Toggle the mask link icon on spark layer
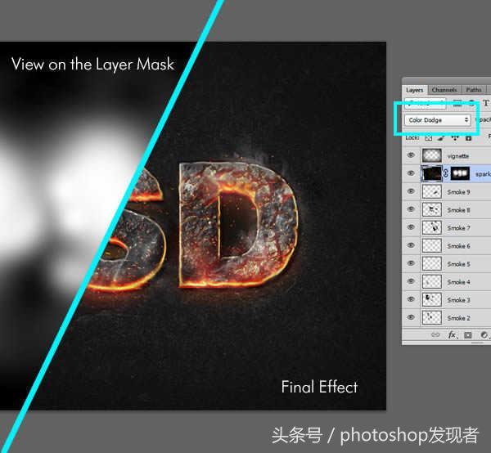The image size is (491, 453). pyautogui.click(x=446, y=173)
